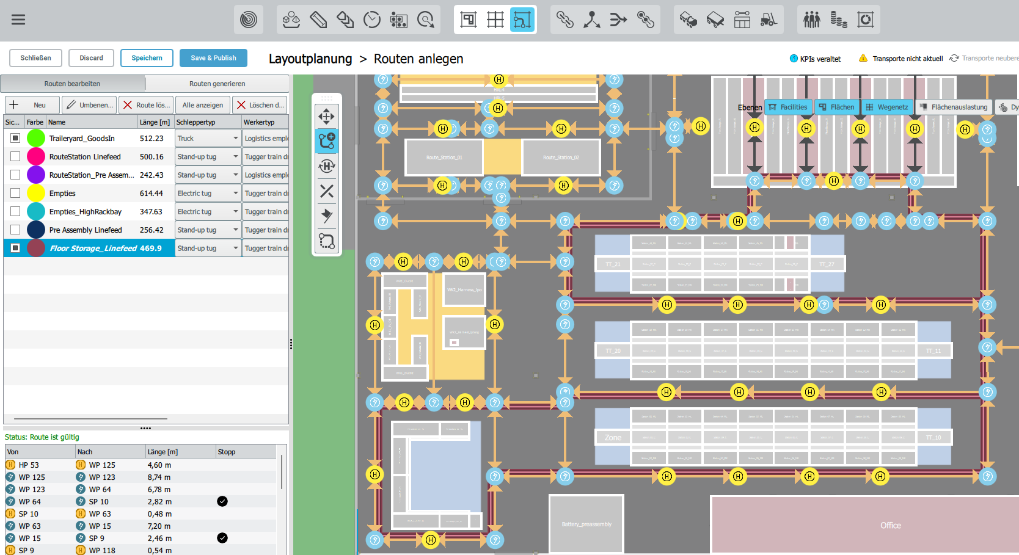Screen dimensions: 1019x555
Task: Switch to area layout planning icon
Action: click(469, 20)
